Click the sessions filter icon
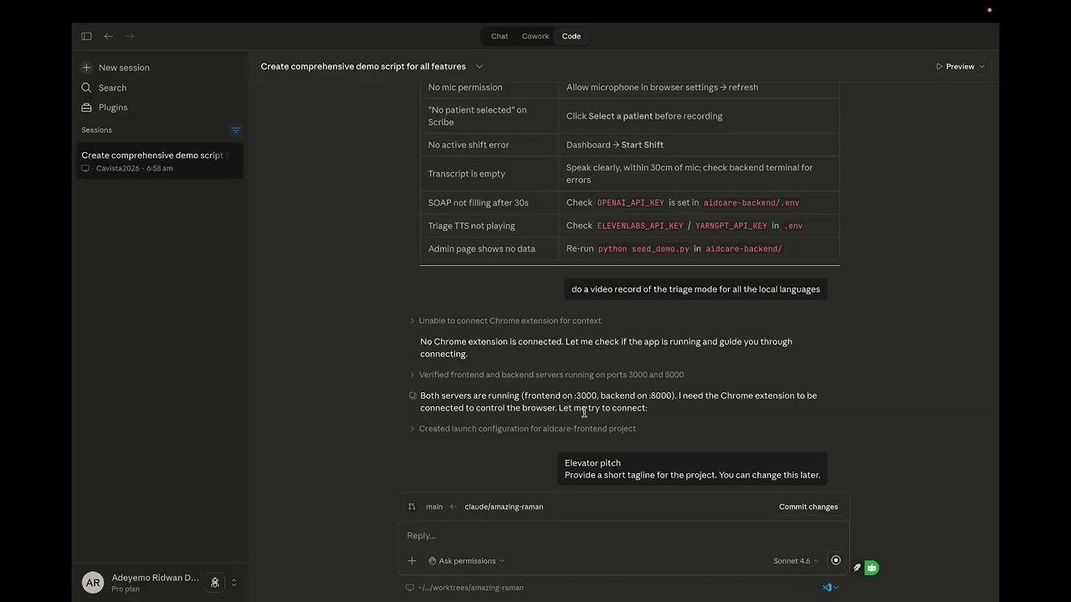Viewport: 1071px width, 602px height. [236, 130]
